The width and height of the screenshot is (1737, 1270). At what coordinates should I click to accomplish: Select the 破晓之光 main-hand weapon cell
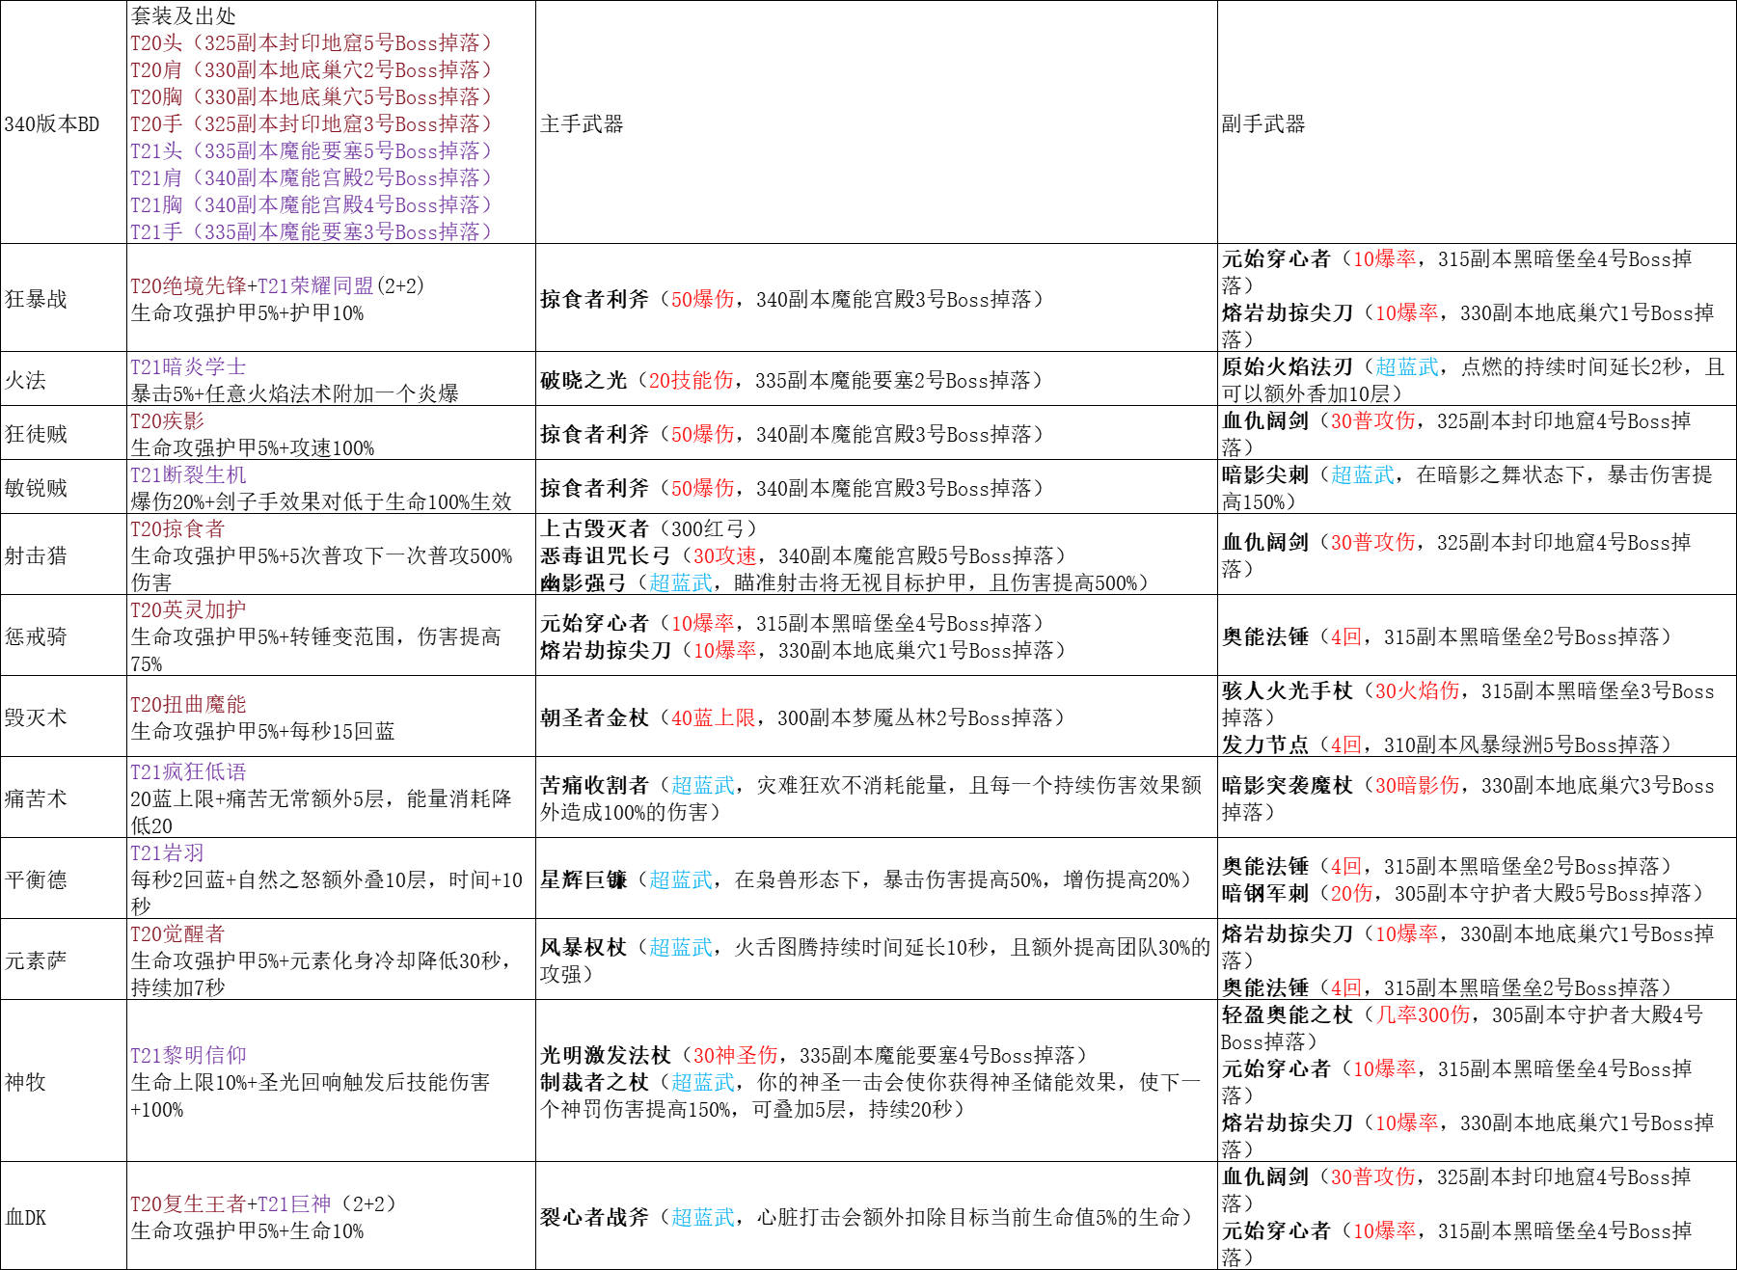(x=877, y=379)
